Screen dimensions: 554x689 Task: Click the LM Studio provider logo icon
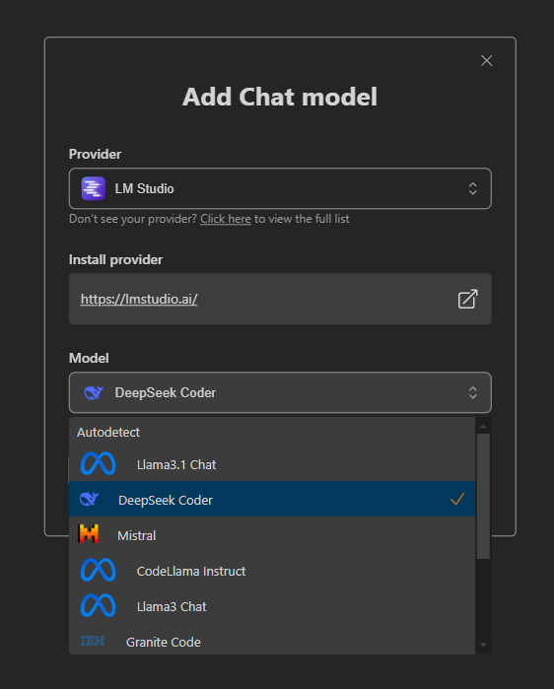coord(93,188)
